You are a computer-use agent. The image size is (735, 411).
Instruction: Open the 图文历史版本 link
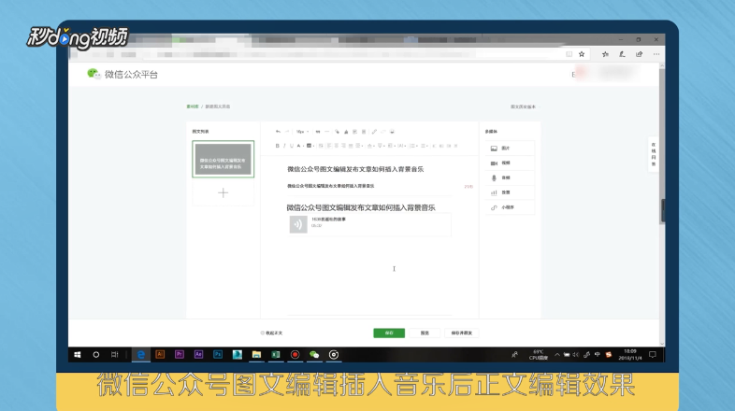[523, 106]
